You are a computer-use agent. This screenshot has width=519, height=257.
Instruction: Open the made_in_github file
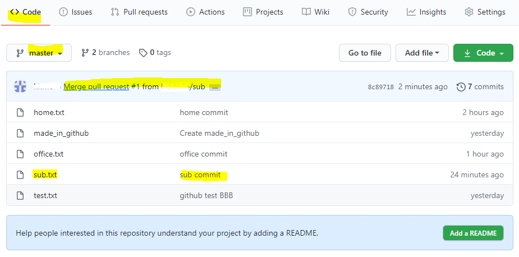point(61,134)
